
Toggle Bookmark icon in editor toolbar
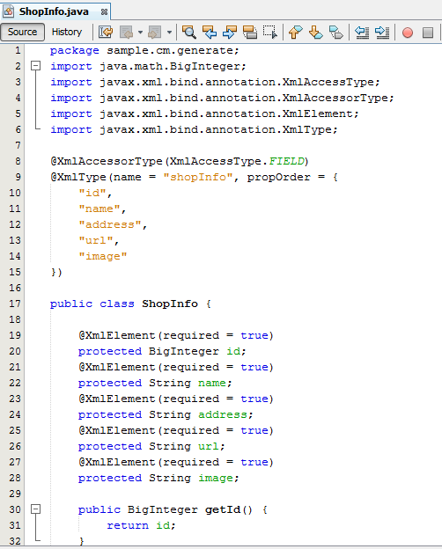click(x=335, y=33)
